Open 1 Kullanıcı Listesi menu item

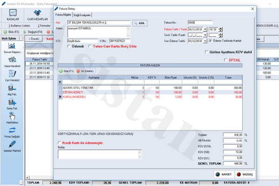[19, 26]
